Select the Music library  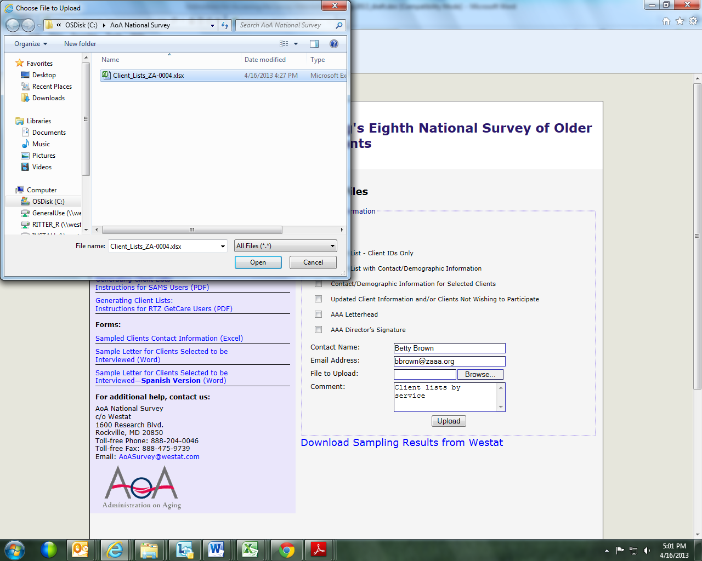point(41,144)
